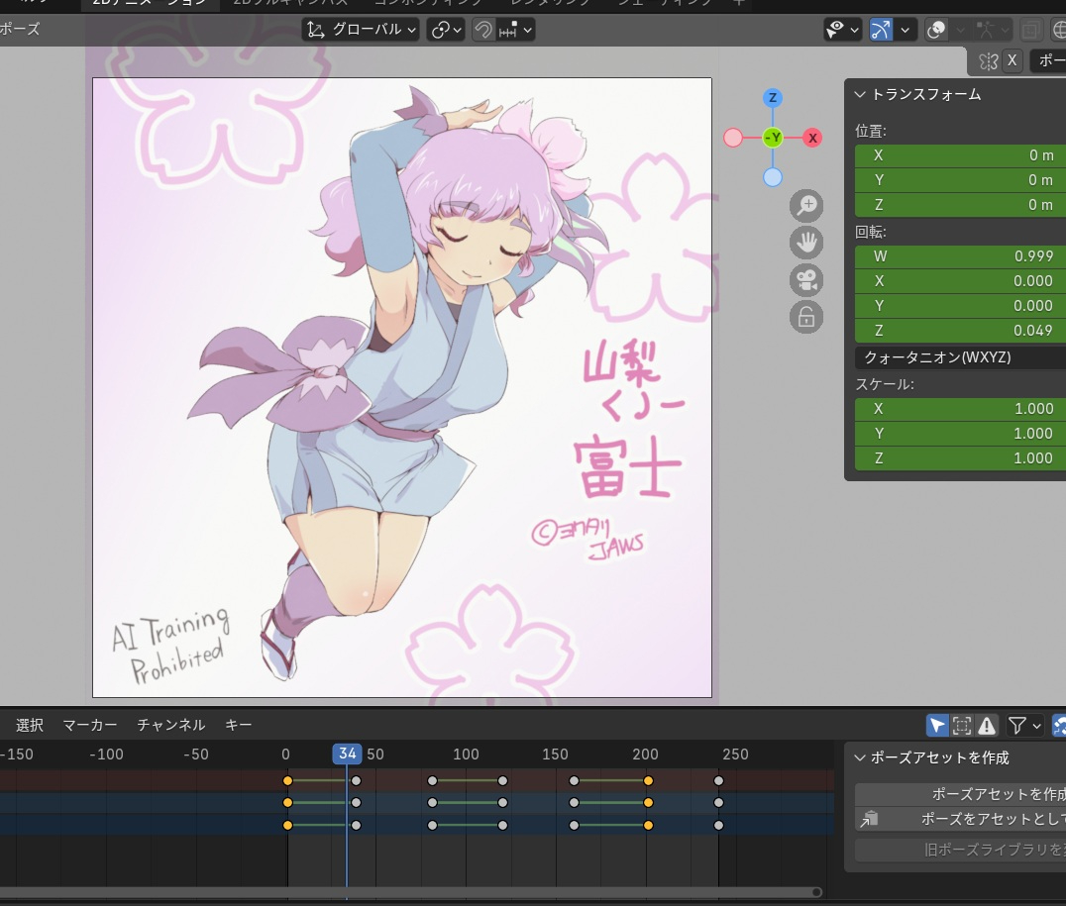
Task: Open the gizmo options dropdown arrow
Action: point(905,30)
